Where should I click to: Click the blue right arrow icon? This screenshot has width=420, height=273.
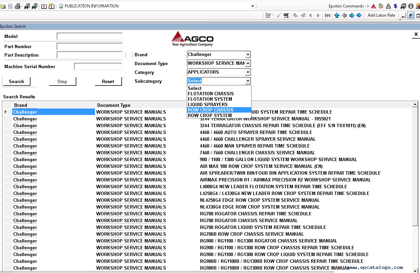point(352,15)
